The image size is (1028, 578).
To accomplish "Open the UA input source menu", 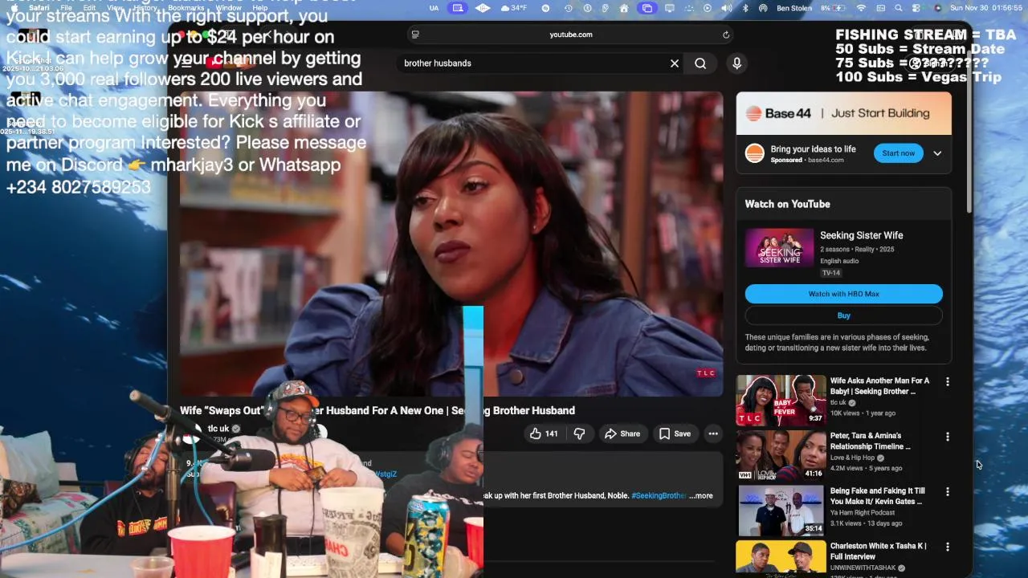I will 434,8.
